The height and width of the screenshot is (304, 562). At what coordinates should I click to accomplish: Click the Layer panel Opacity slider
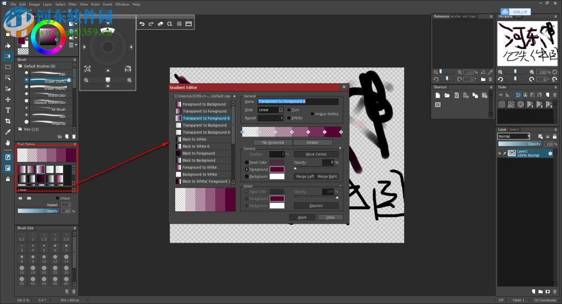[x=520, y=144]
